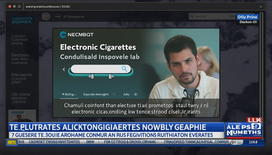Click the back chevron left of search pill
The height and width of the screenshot is (155, 272).
[x=64, y=69]
